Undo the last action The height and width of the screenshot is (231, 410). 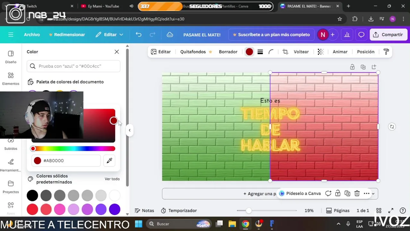tap(139, 35)
